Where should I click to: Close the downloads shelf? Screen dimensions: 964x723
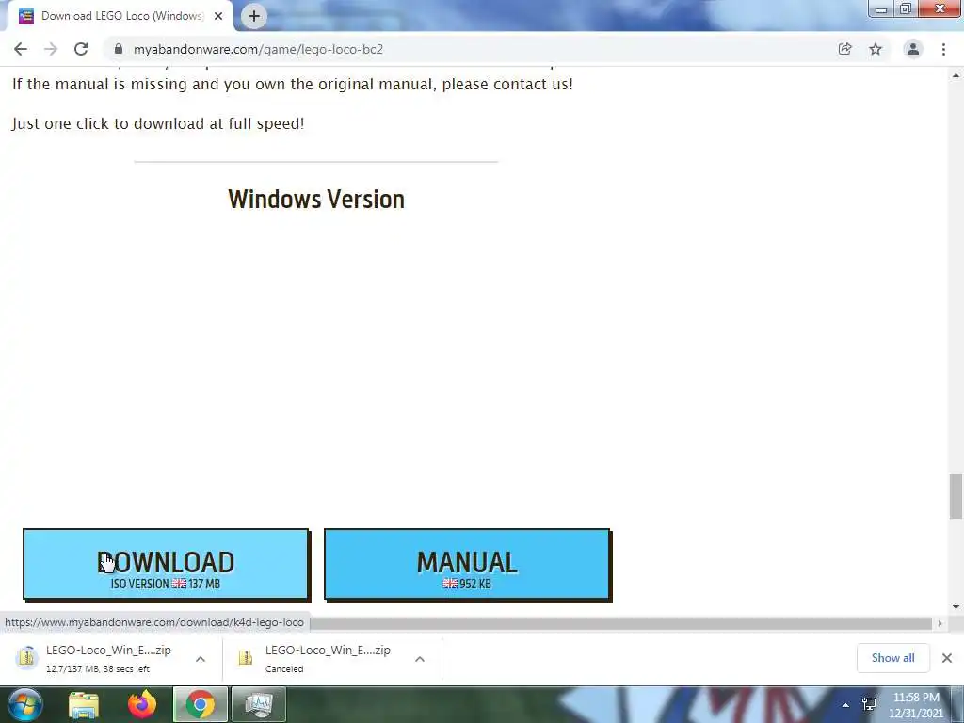(x=947, y=658)
